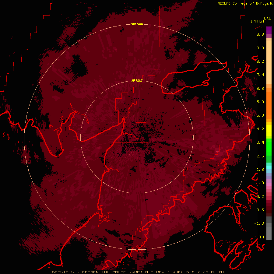
Task: Click the 0.2 legend value
Action: [260, 197]
